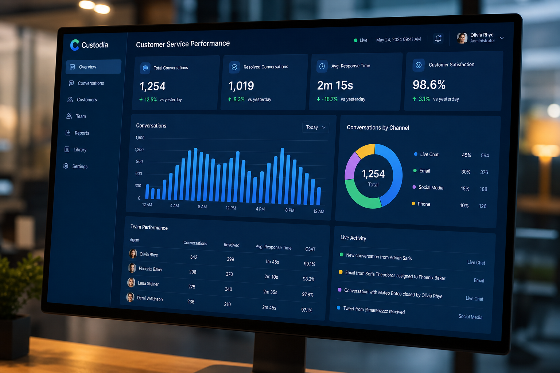The height and width of the screenshot is (373, 560).
Task: Click the donut chart 1,254 Total center
Action: [373, 177]
